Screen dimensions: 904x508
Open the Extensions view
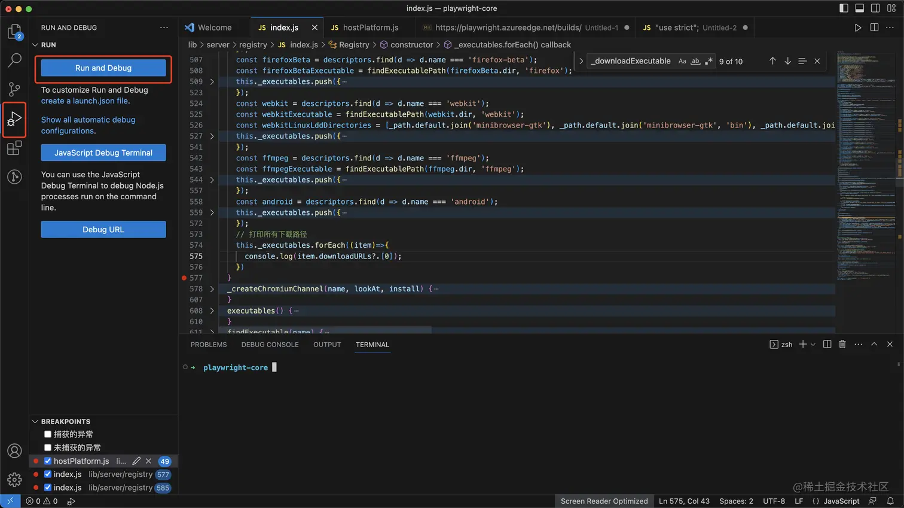click(x=14, y=148)
